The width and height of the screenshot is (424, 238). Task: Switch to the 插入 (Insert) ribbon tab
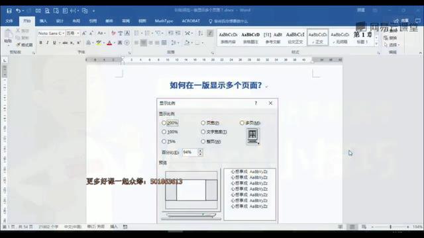[43, 21]
